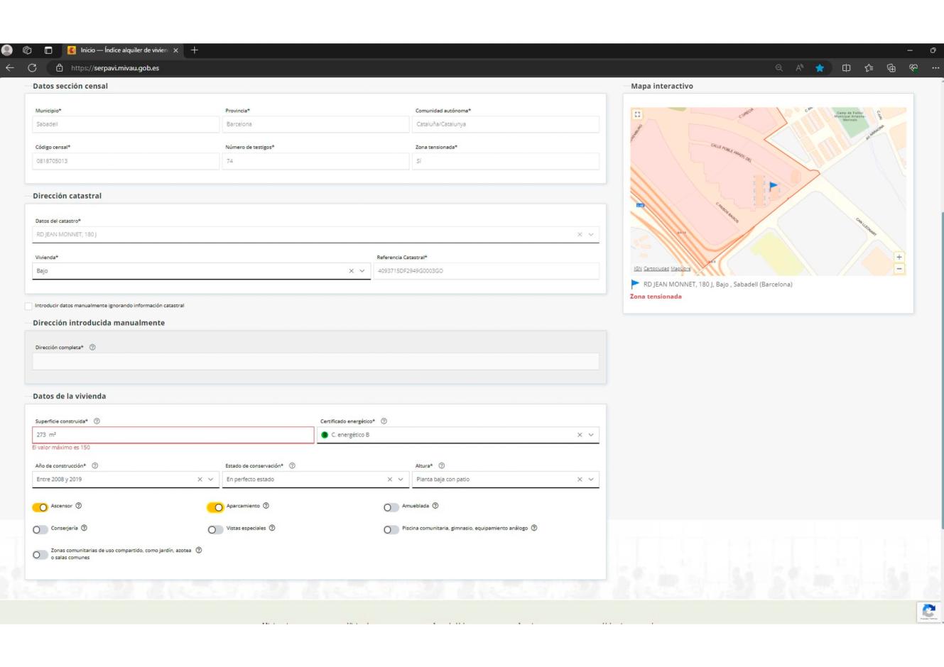Show help for Vistas especiales option
944x667 pixels.
tap(272, 528)
